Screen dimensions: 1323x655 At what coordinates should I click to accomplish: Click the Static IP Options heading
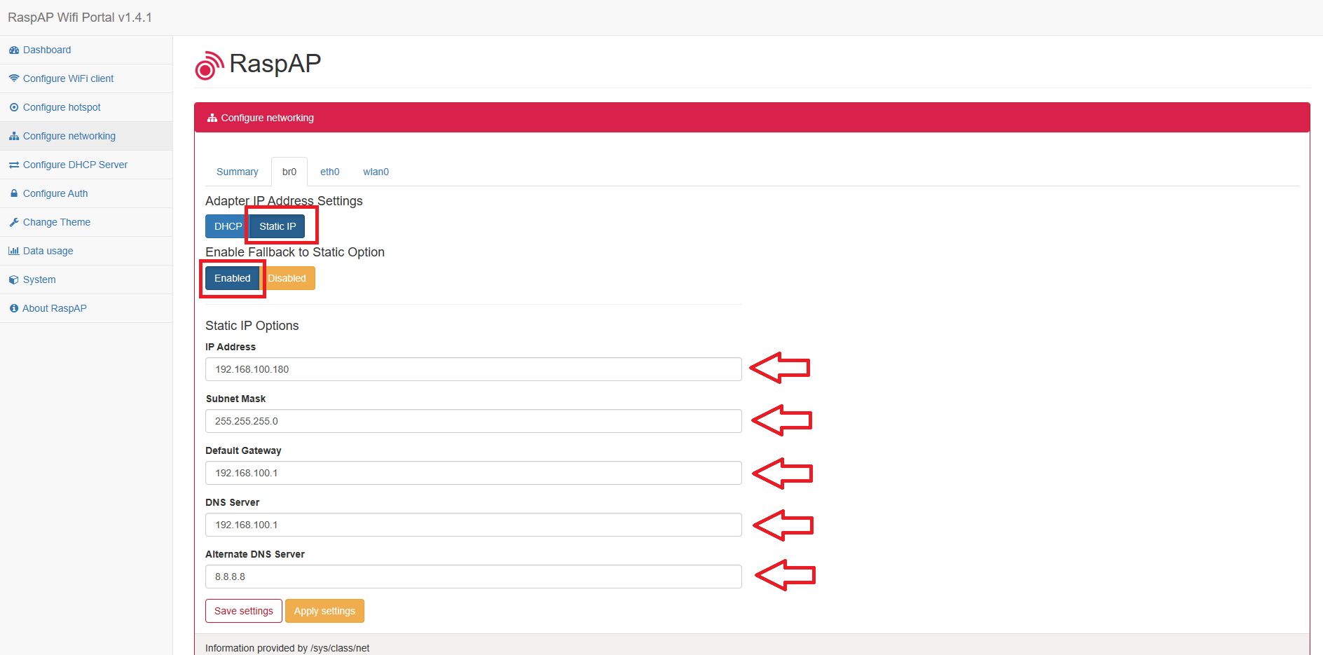tap(252, 326)
